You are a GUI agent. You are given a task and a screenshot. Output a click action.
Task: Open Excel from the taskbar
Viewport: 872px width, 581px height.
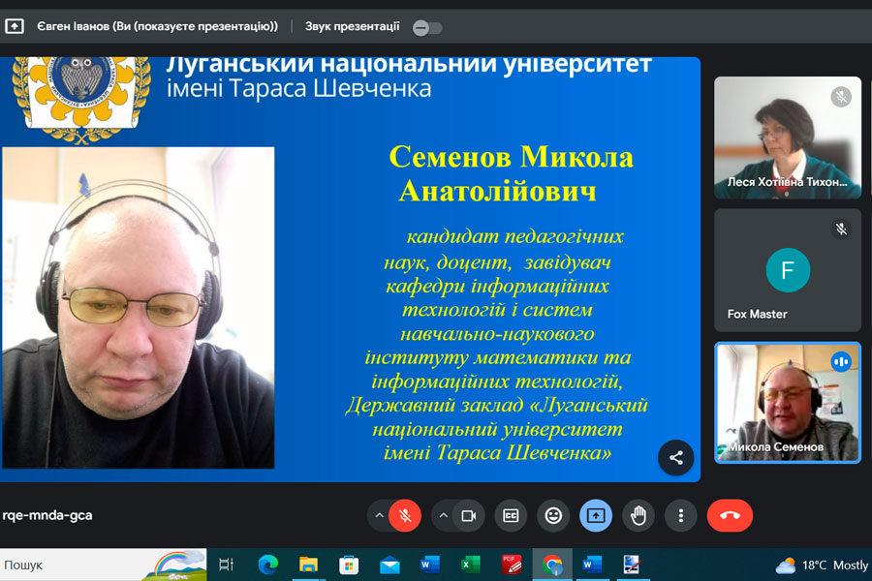click(x=471, y=565)
